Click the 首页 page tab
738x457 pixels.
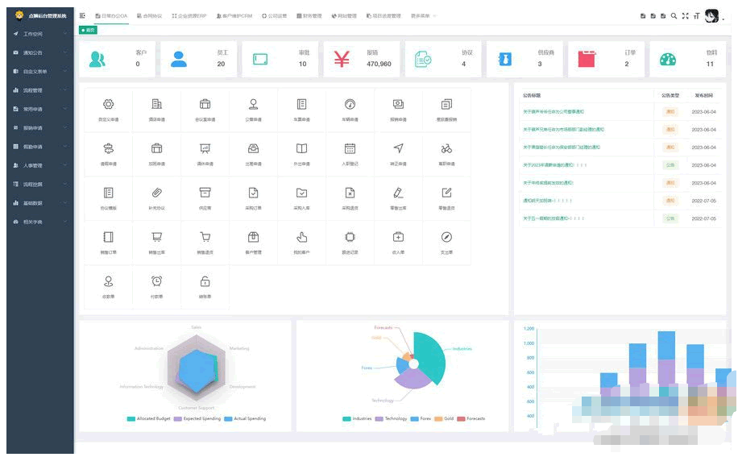click(89, 30)
